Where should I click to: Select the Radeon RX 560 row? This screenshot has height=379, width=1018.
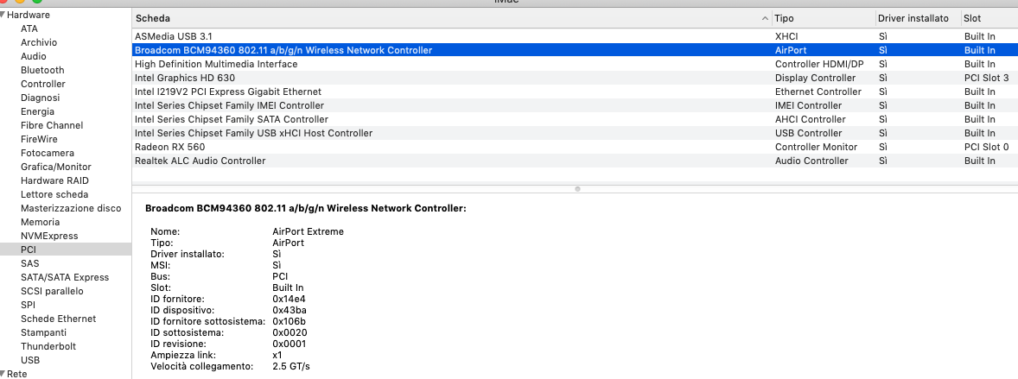(575, 147)
